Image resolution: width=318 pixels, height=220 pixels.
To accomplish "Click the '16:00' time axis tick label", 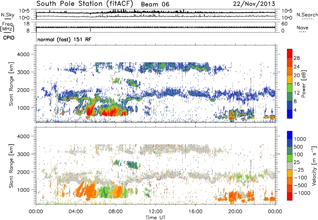I will click(x=195, y=212).
